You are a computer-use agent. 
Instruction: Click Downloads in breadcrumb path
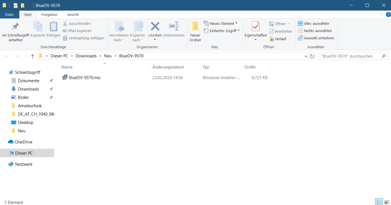tap(86, 56)
